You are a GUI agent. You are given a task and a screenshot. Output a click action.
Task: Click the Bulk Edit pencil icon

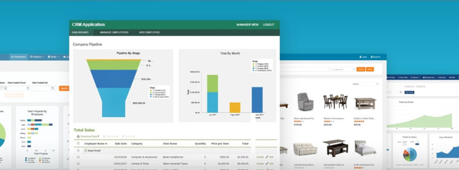point(123,136)
